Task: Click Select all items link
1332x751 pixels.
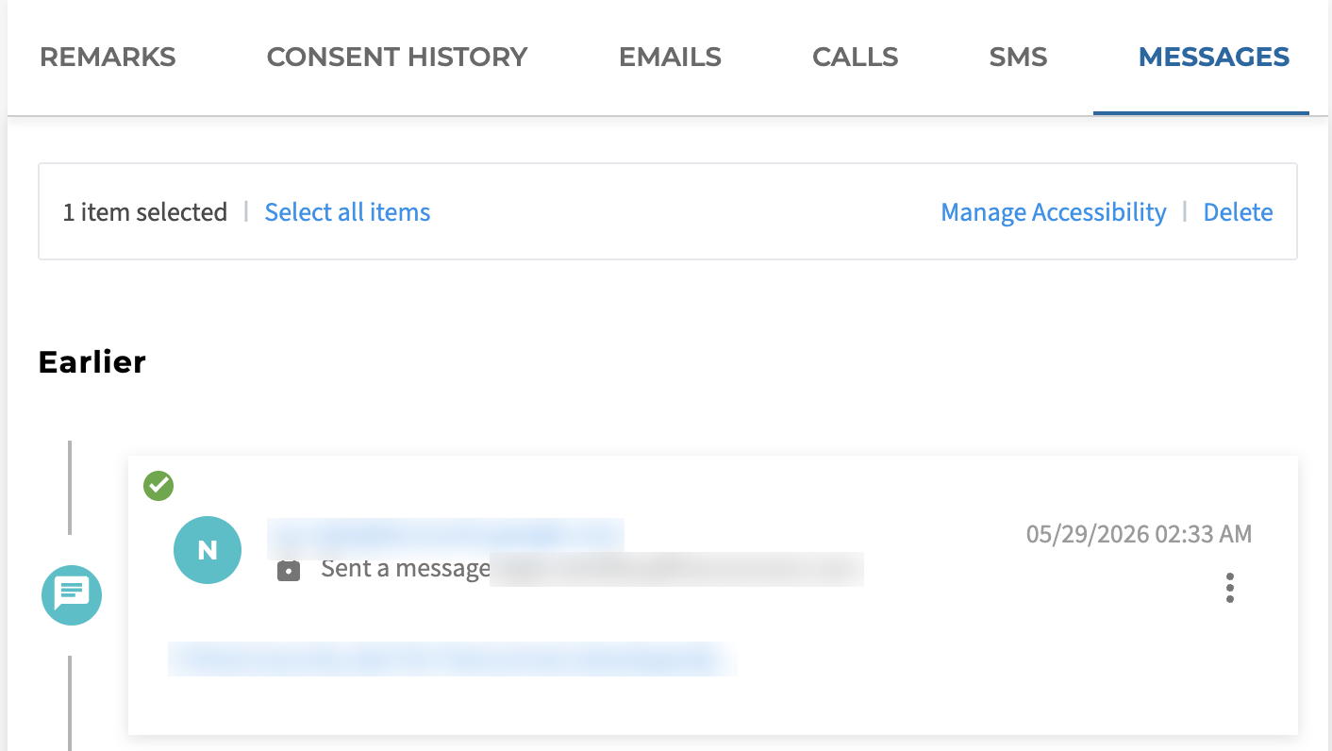Action: point(347,212)
